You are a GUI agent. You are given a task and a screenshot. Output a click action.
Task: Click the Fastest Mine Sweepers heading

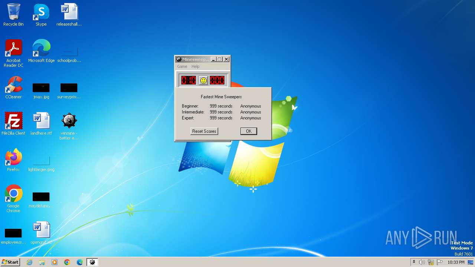pyautogui.click(x=221, y=97)
